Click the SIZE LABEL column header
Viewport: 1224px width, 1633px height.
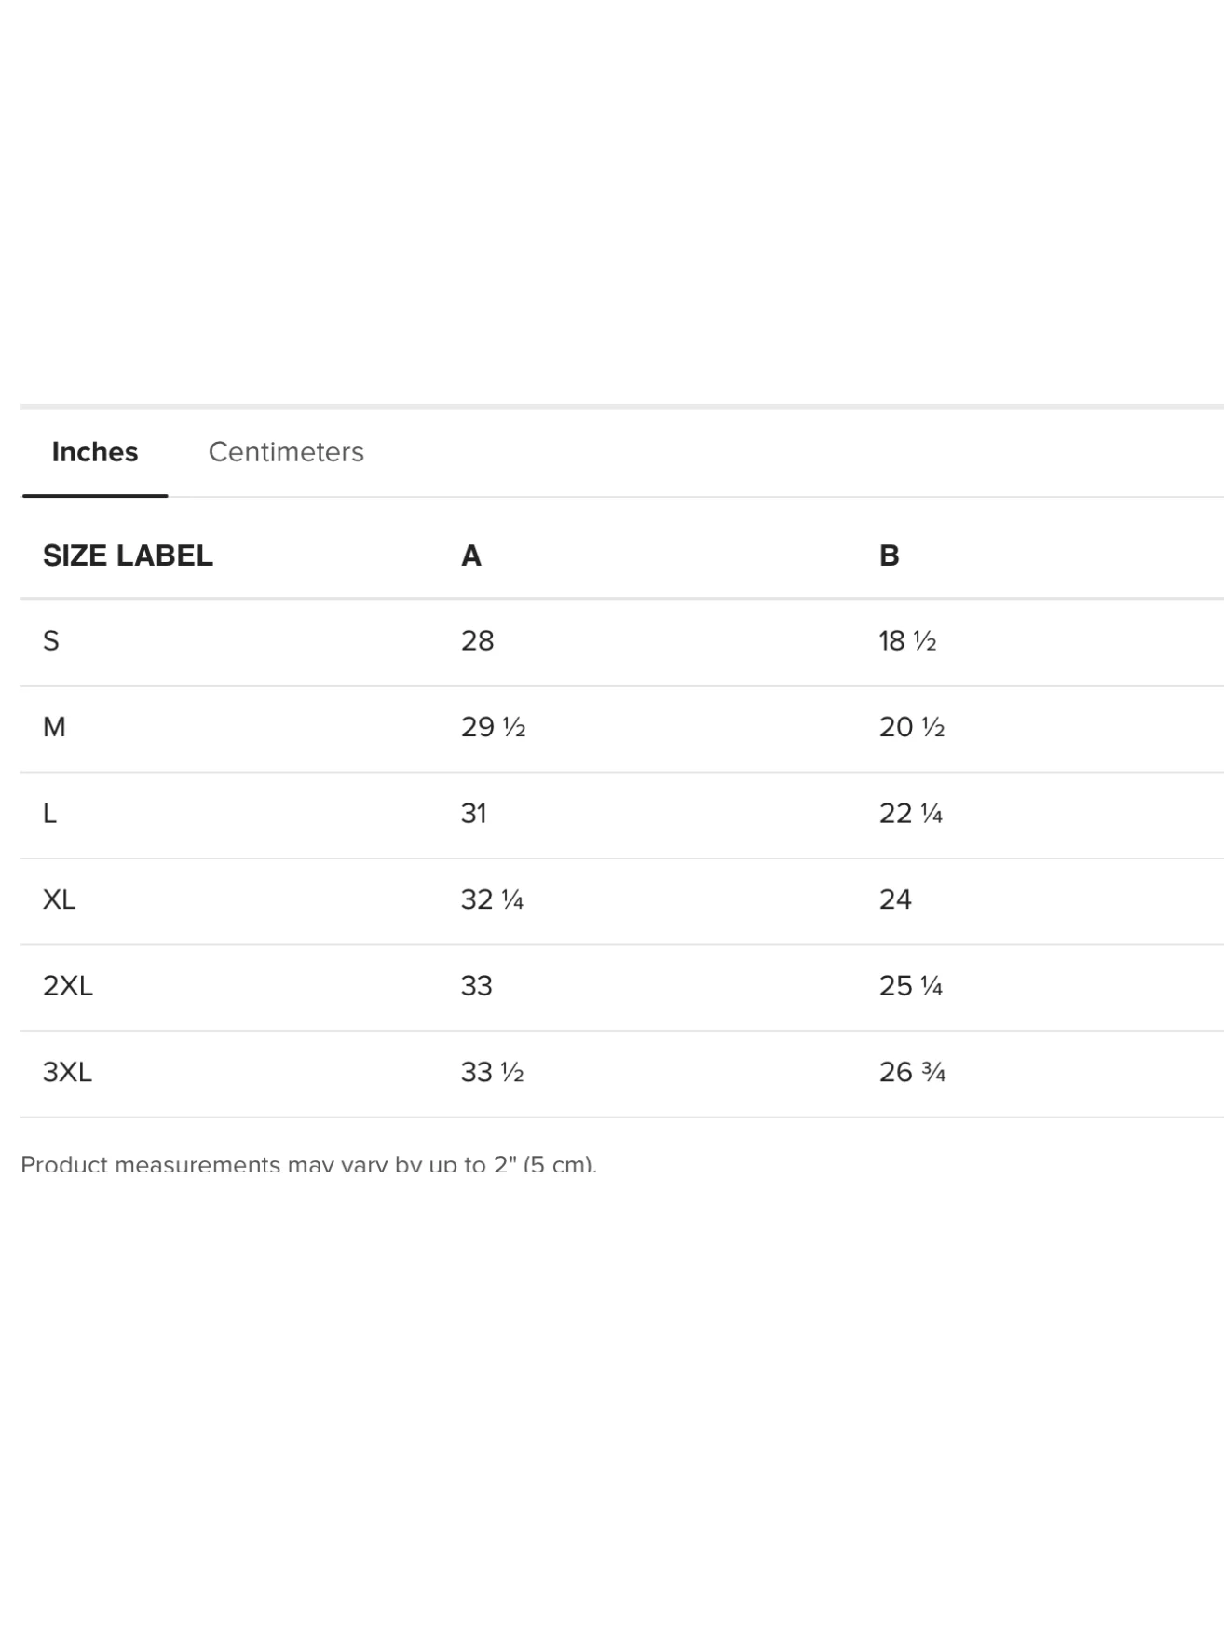click(128, 556)
